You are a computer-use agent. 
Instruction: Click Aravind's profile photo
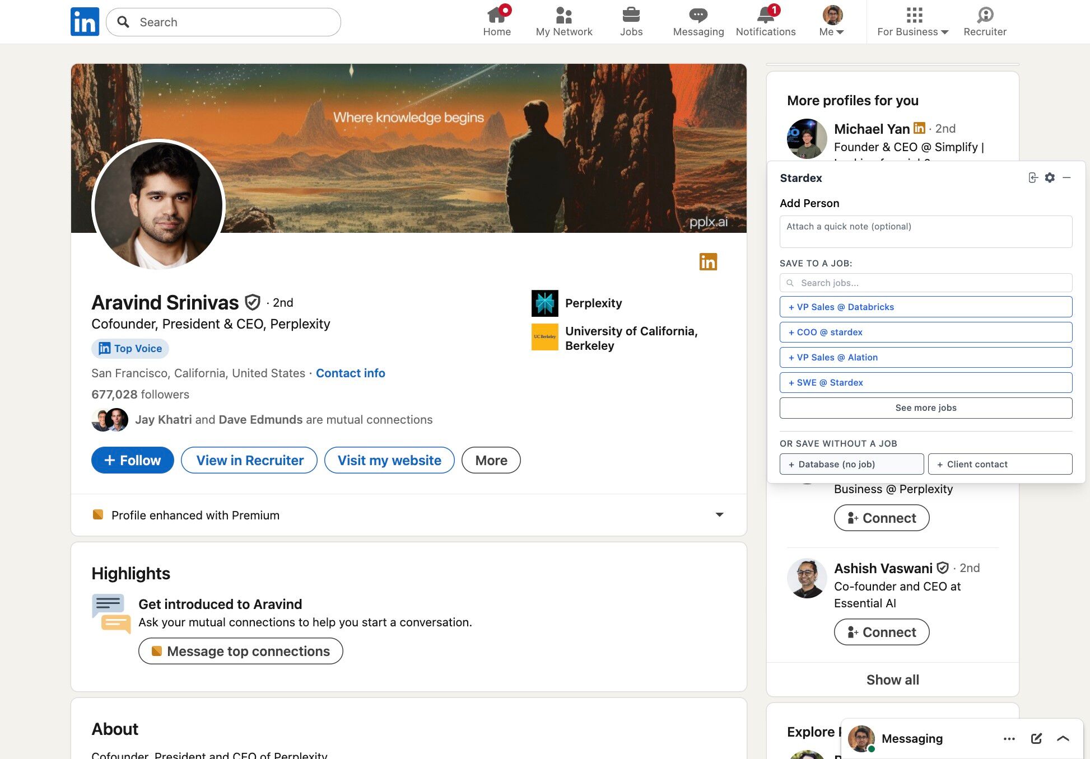(159, 205)
